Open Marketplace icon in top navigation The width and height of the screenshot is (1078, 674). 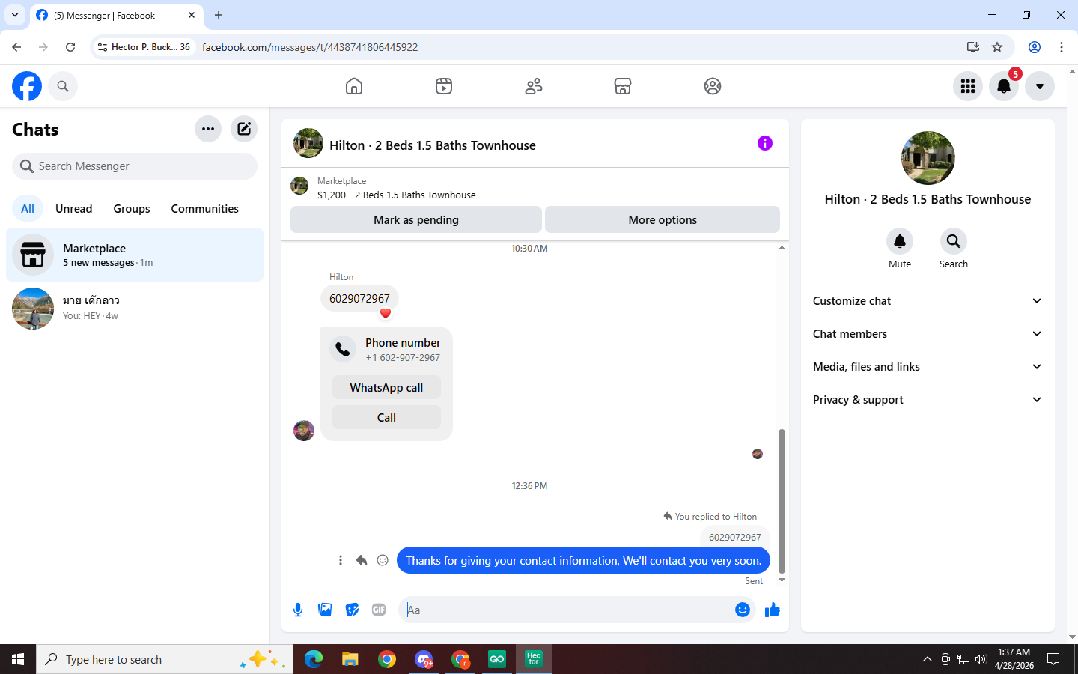(x=623, y=86)
